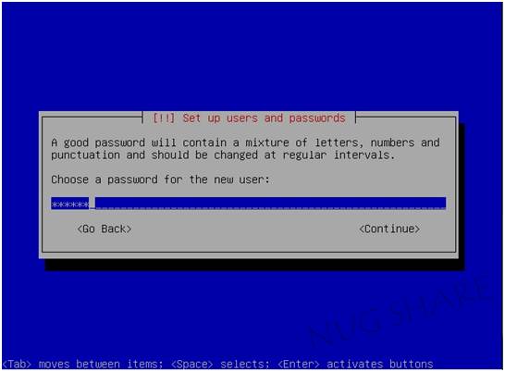Select the Go Back button
This screenshot has height=372, width=505.
[105, 229]
